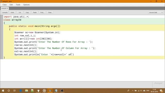Open the Tools menu
This screenshot has width=165, height=93.
(18, 5)
